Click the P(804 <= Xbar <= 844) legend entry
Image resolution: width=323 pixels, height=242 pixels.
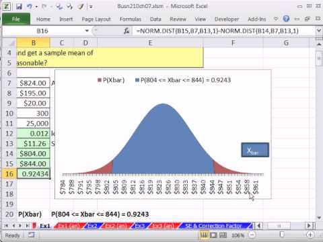coord(183,80)
